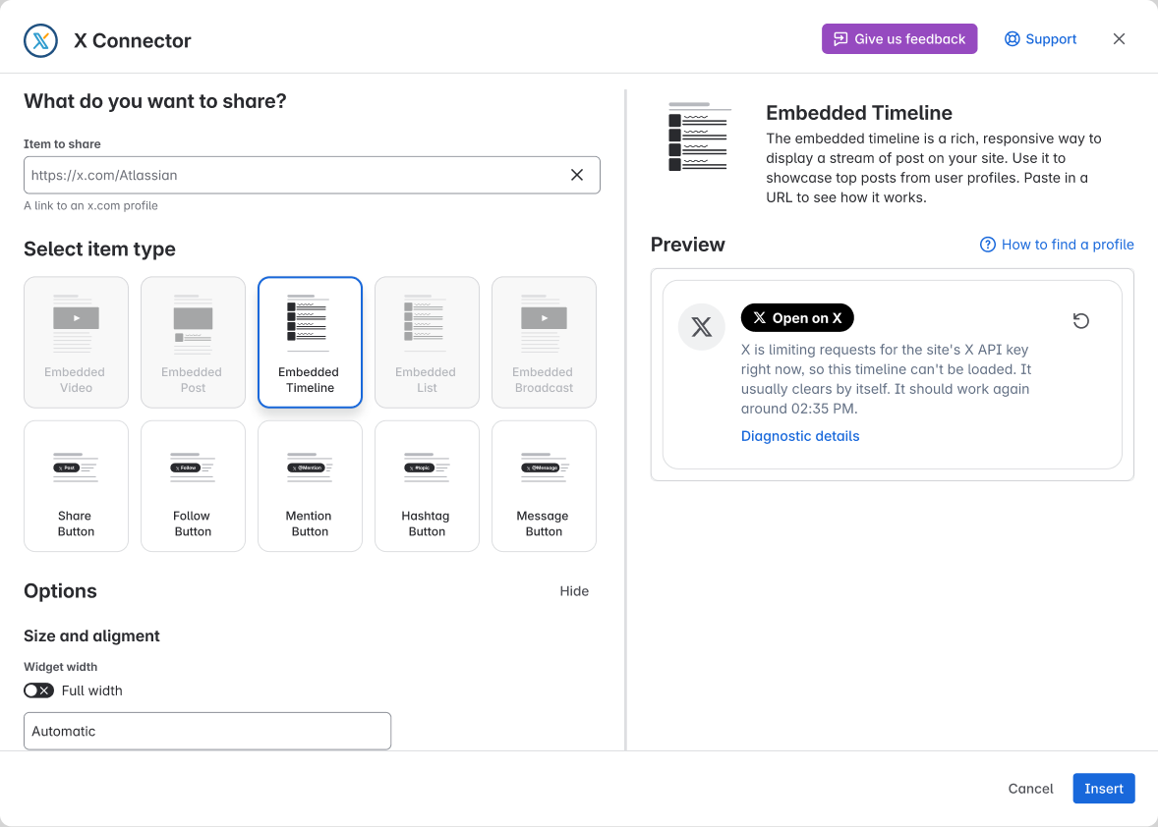Choose the Mention Button item type

311,486
